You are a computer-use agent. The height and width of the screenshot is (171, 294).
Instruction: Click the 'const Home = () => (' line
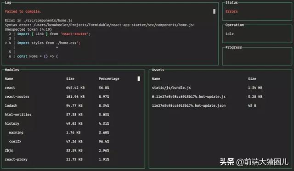(x=38, y=56)
